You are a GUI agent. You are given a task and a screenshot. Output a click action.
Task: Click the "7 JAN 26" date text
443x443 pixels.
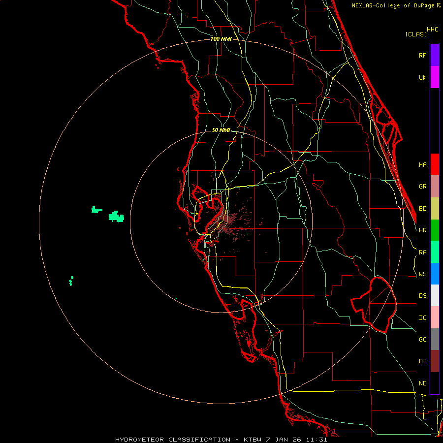(284, 440)
